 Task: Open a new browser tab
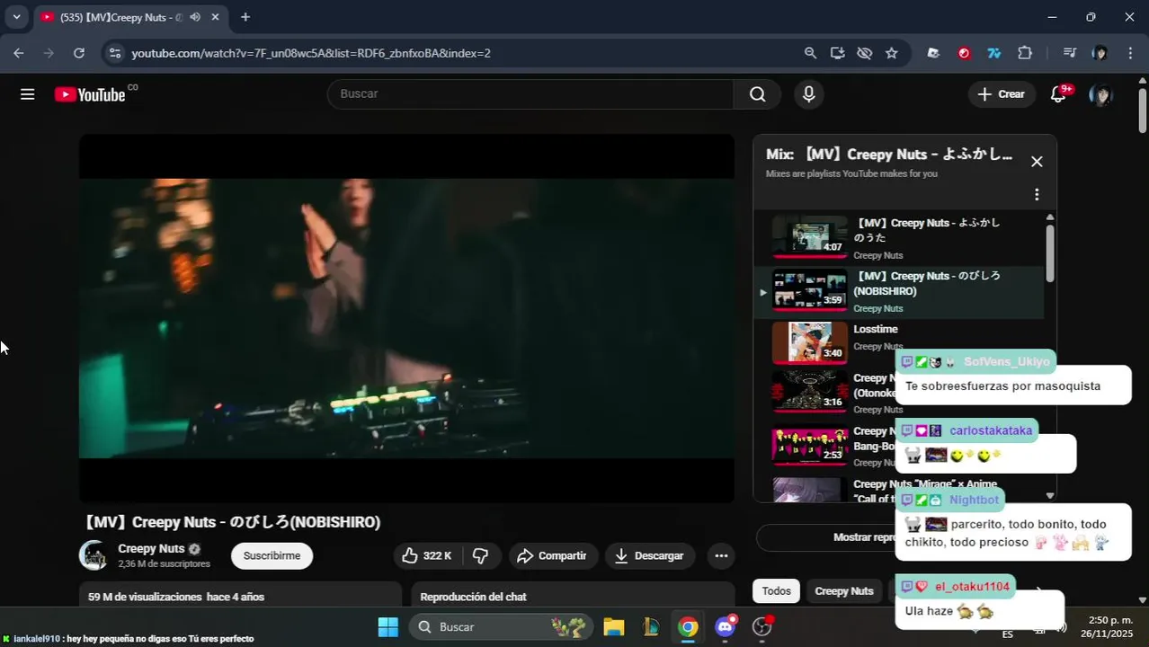pyautogui.click(x=245, y=17)
